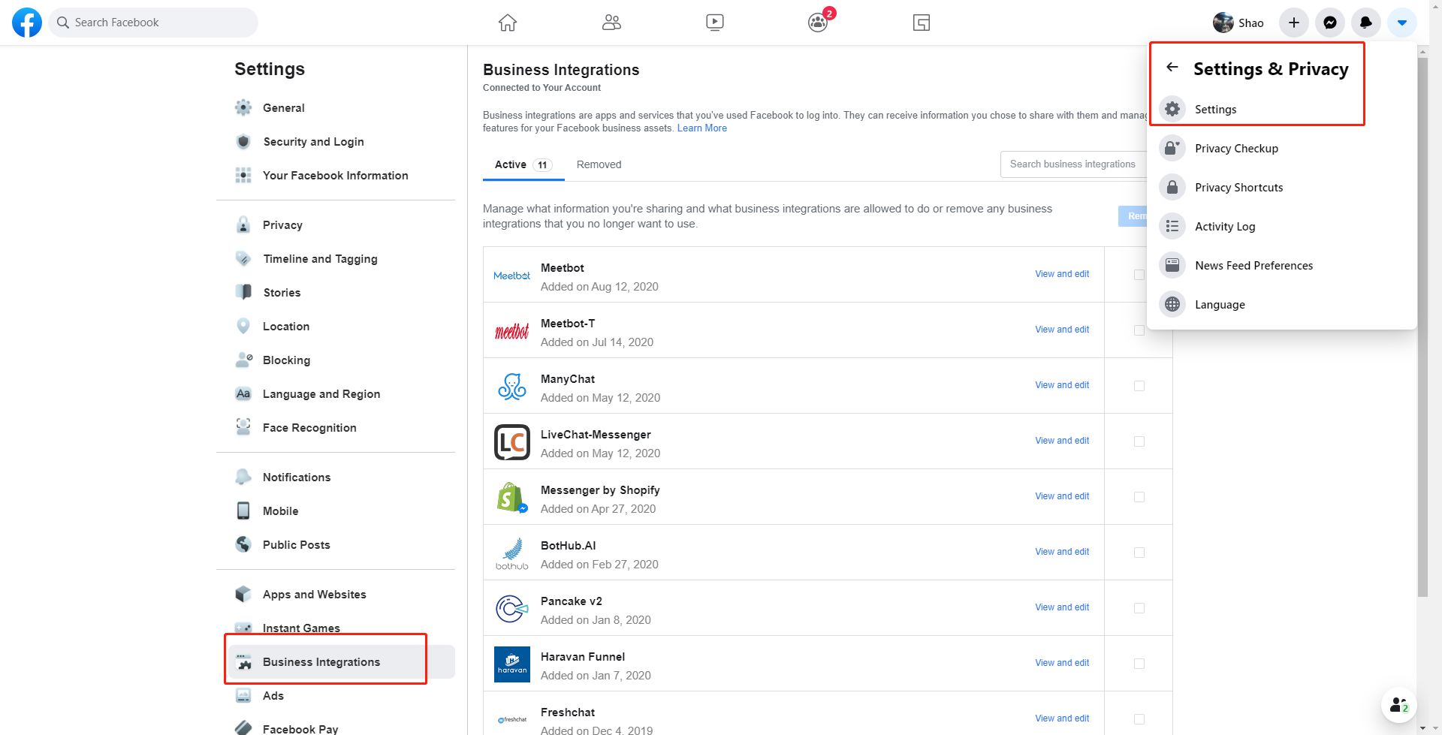Click View and edit for BotHub.AI
Screen dimensions: 1442x735
[1062, 552]
